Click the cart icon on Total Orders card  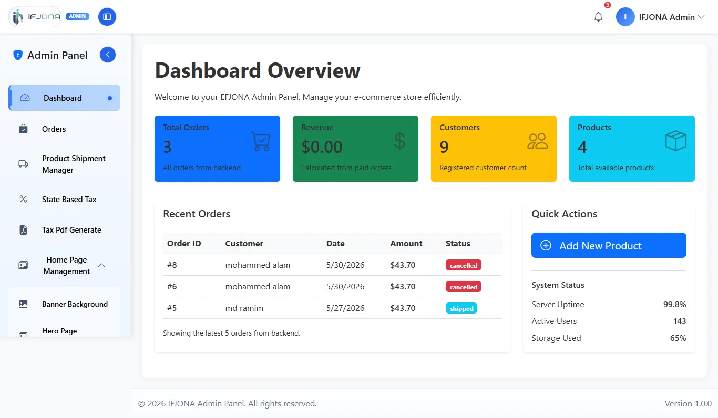[261, 141]
